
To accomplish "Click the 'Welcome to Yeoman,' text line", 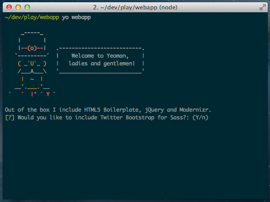I will (x=100, y=56).
